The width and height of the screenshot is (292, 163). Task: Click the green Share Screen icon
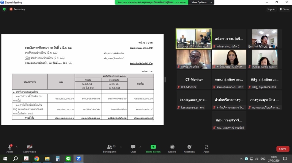[153, 147]
